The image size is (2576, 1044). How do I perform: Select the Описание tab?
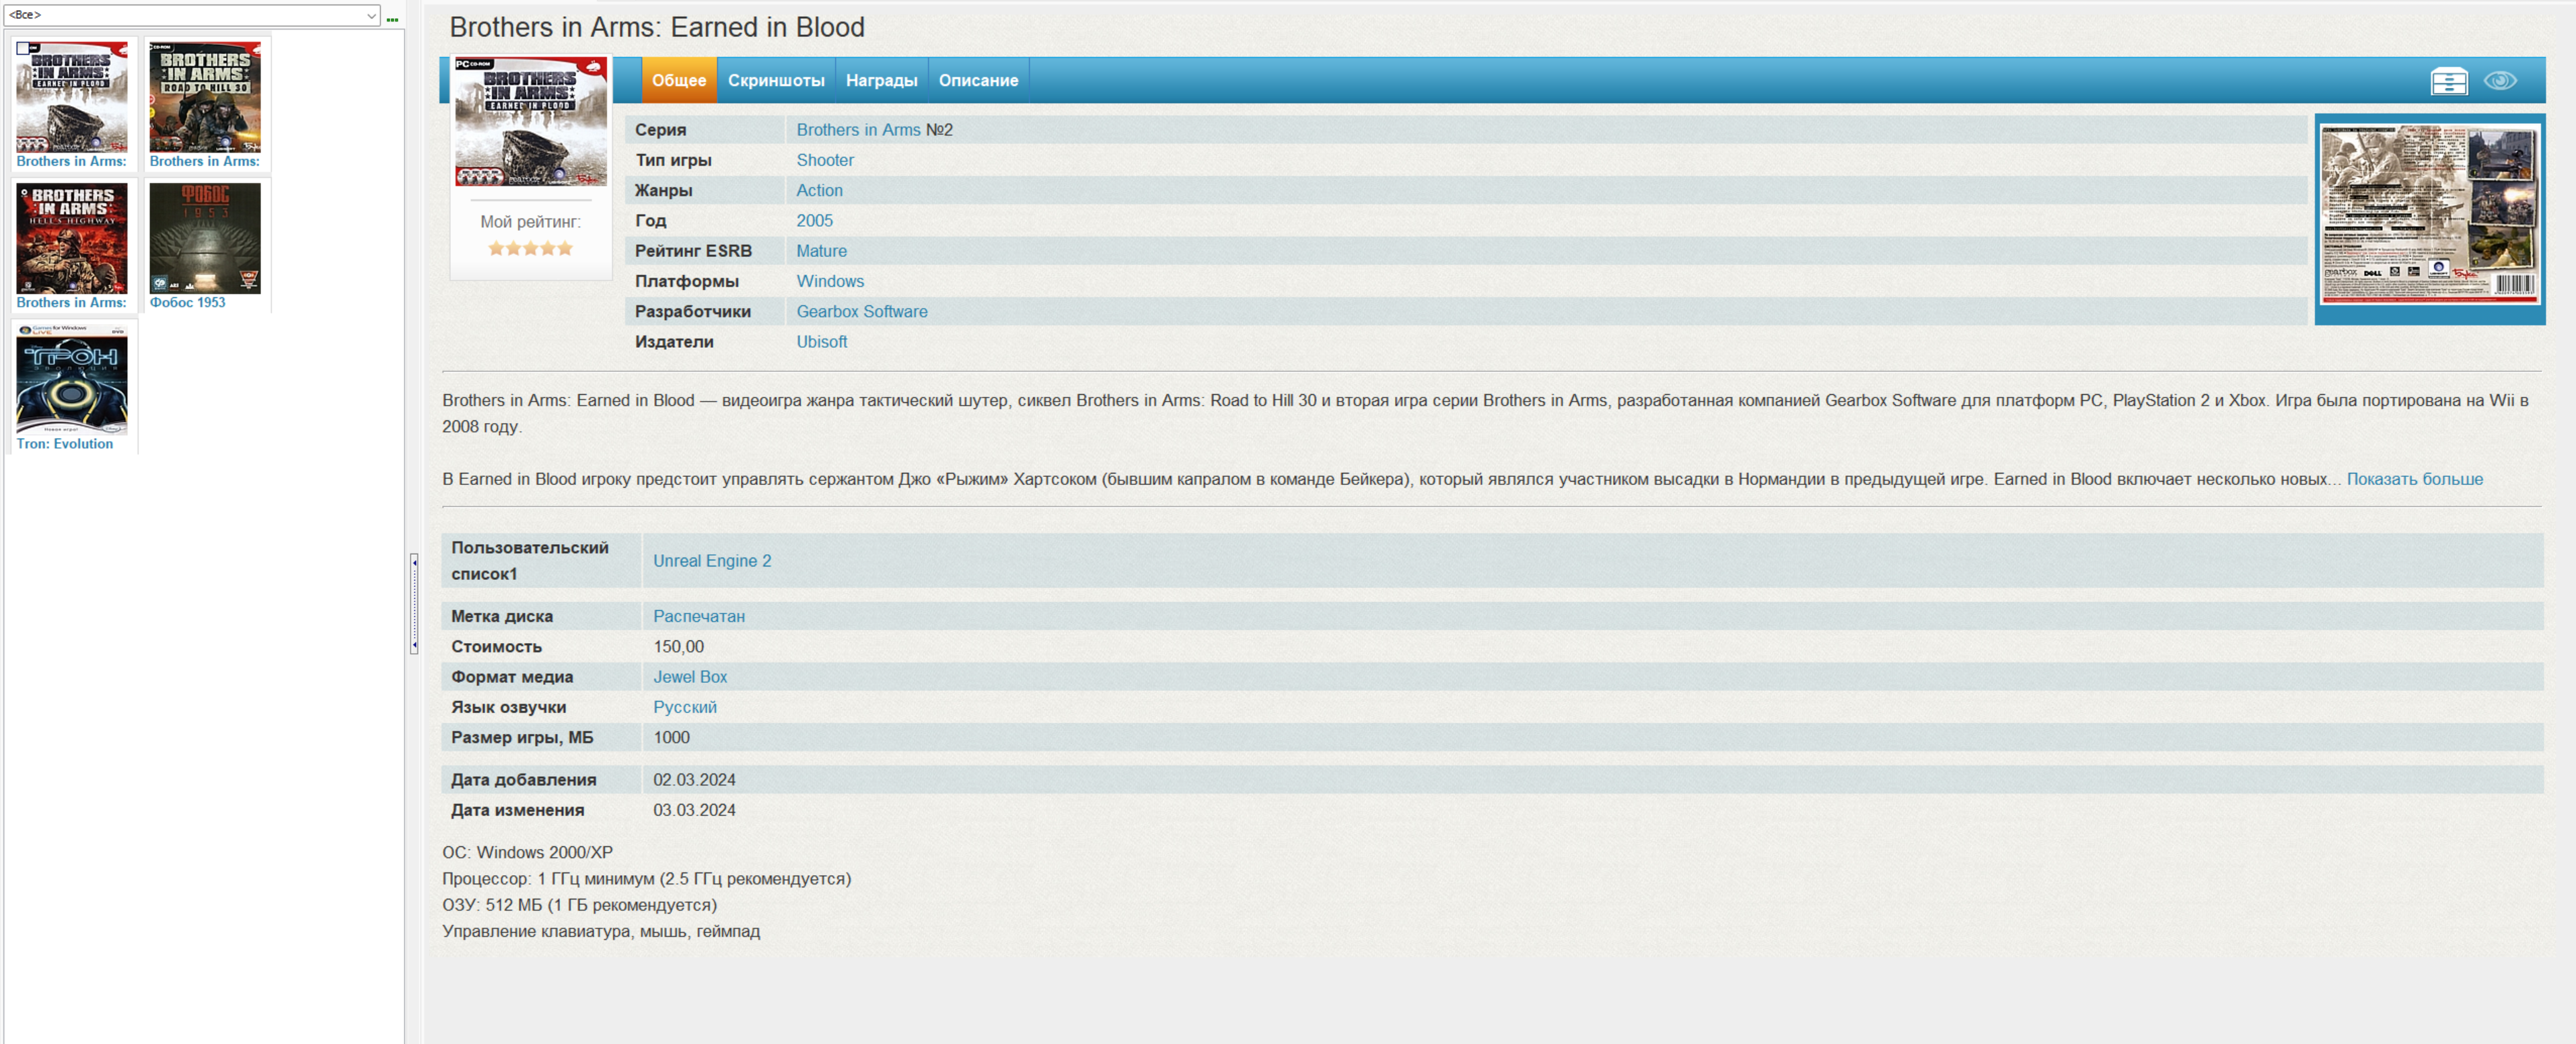point(977,81)
